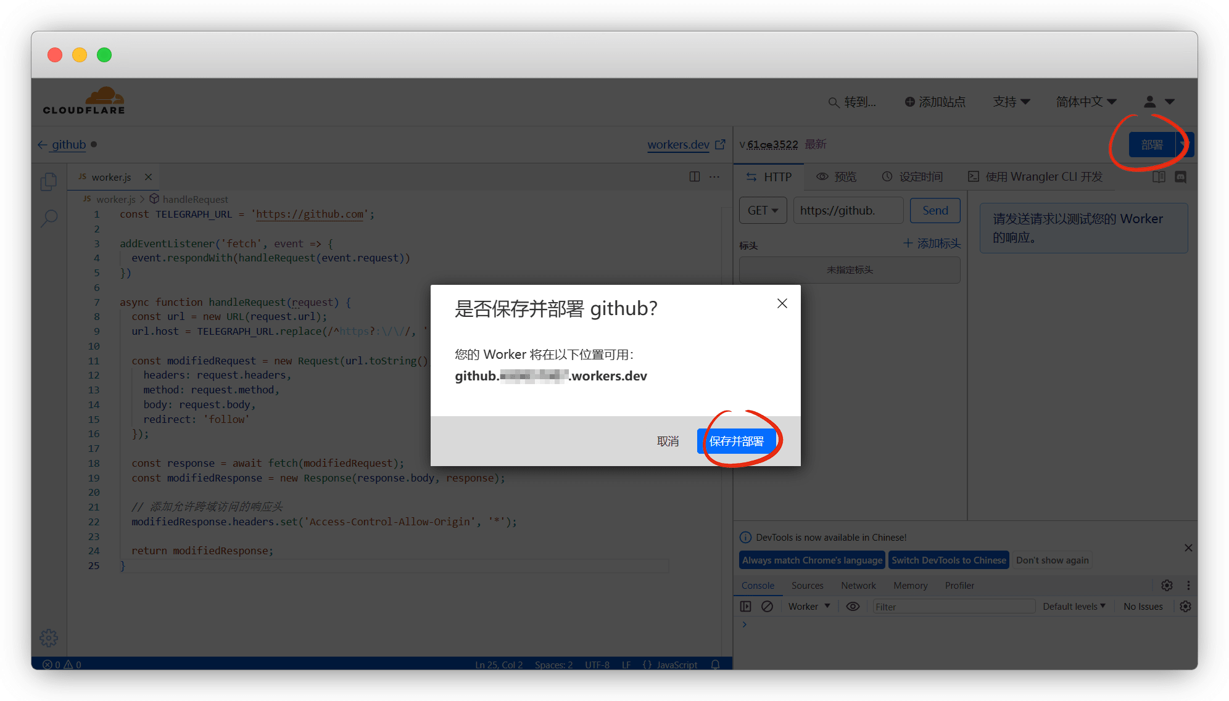This screenshot has width=1229, height=701.
Task: Close the worker.js editor tab
Action: (148, 177)
